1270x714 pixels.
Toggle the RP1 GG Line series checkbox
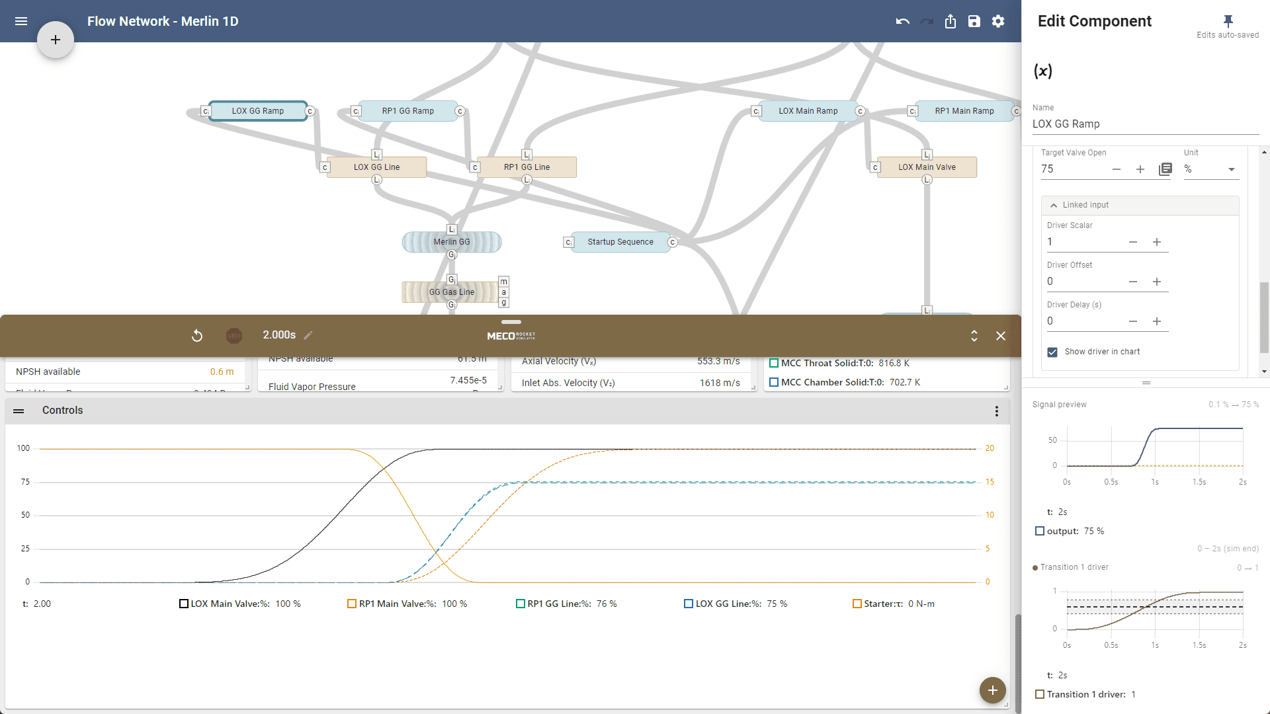pos(521,604)
